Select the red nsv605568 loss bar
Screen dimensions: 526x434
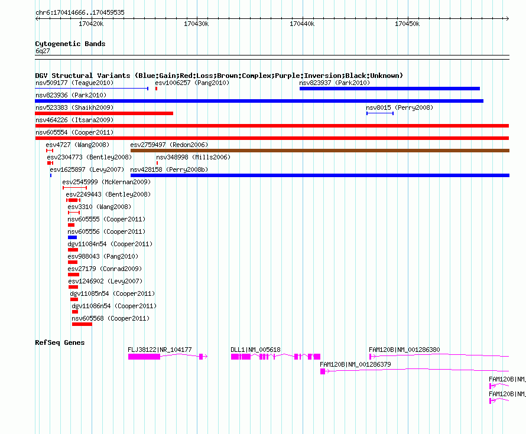click(x=82, y=324)
